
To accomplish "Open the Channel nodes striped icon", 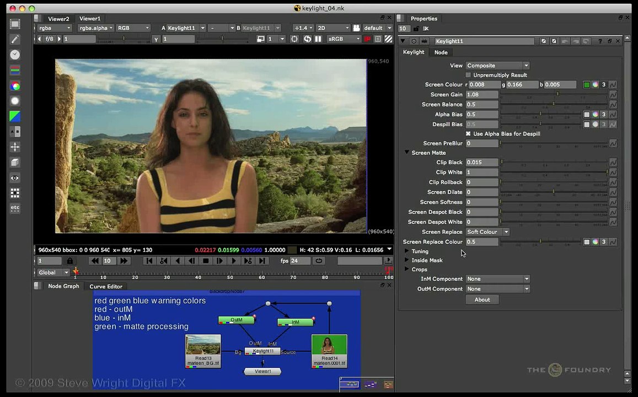I will click(15, 71).
